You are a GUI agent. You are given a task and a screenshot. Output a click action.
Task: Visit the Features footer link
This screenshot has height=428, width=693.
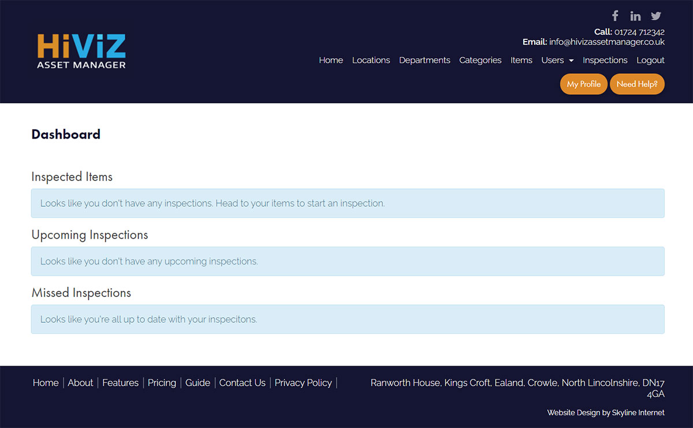[x=120, y=382]
